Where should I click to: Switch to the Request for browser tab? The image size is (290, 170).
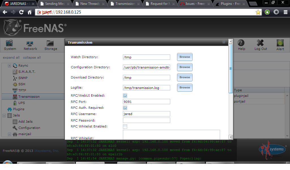(x=160, y=4)
